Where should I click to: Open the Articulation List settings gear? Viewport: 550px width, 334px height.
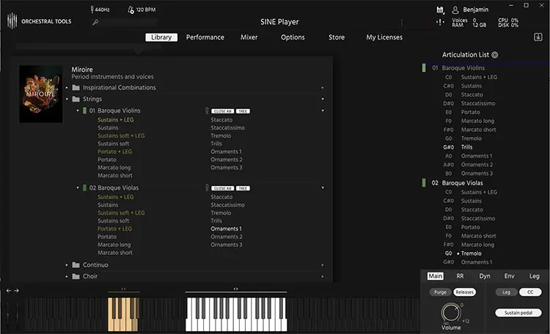pos(494,55)
